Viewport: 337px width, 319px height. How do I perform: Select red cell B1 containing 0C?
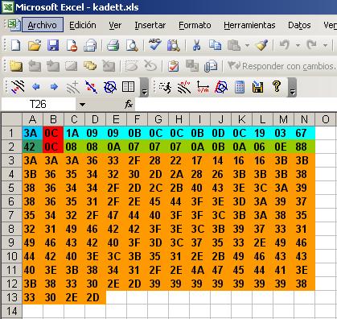(53, 133)
